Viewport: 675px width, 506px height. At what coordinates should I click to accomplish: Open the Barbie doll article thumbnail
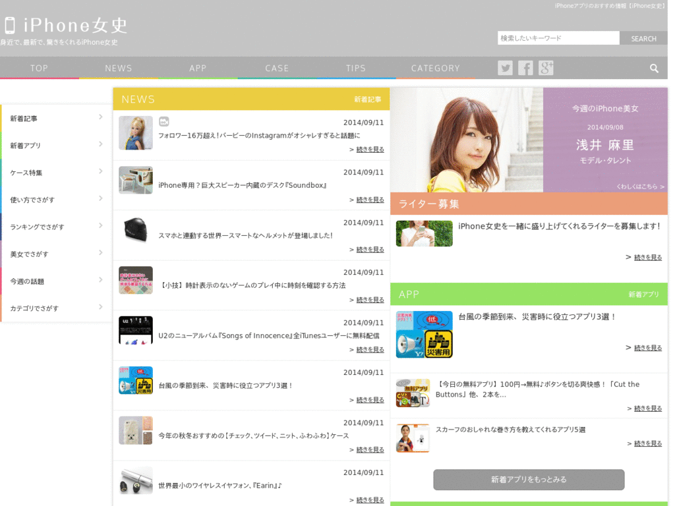tap(136, 132)
